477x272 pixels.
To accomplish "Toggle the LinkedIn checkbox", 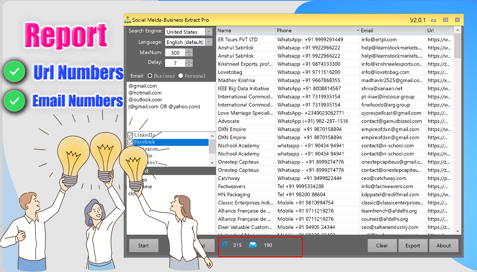I will pyautogui.click(x=130, y=135).
